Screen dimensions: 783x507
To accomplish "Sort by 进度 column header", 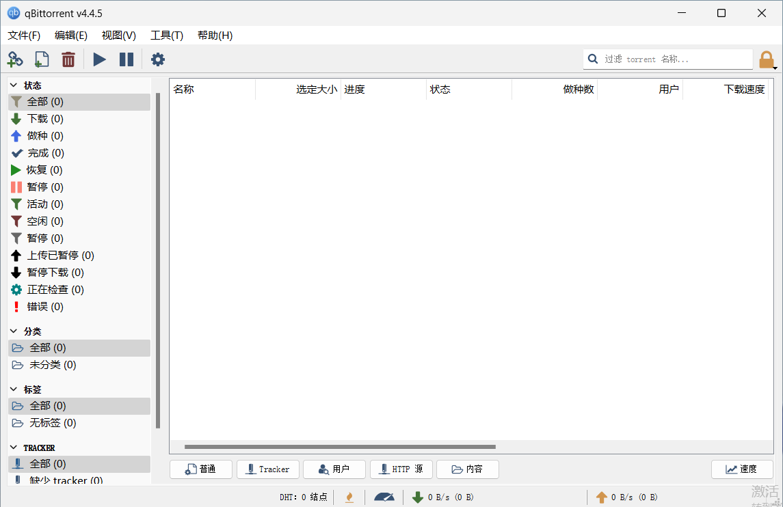I will [x=384, y=90].
